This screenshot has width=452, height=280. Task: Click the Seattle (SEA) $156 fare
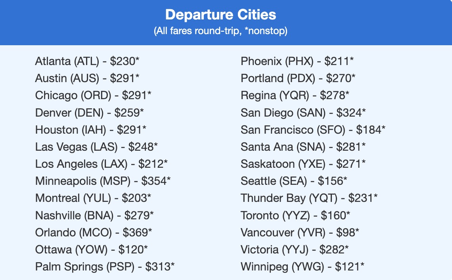(x=294, y=181)
